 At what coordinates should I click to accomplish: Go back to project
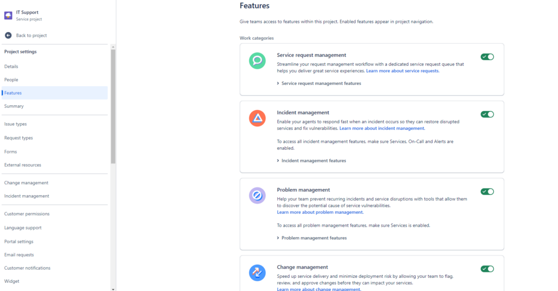click(x=31, y=35)
